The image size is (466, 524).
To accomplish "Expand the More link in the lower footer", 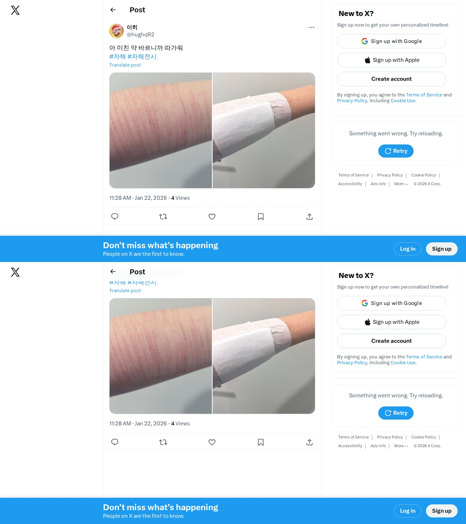I will pos(401,446).
